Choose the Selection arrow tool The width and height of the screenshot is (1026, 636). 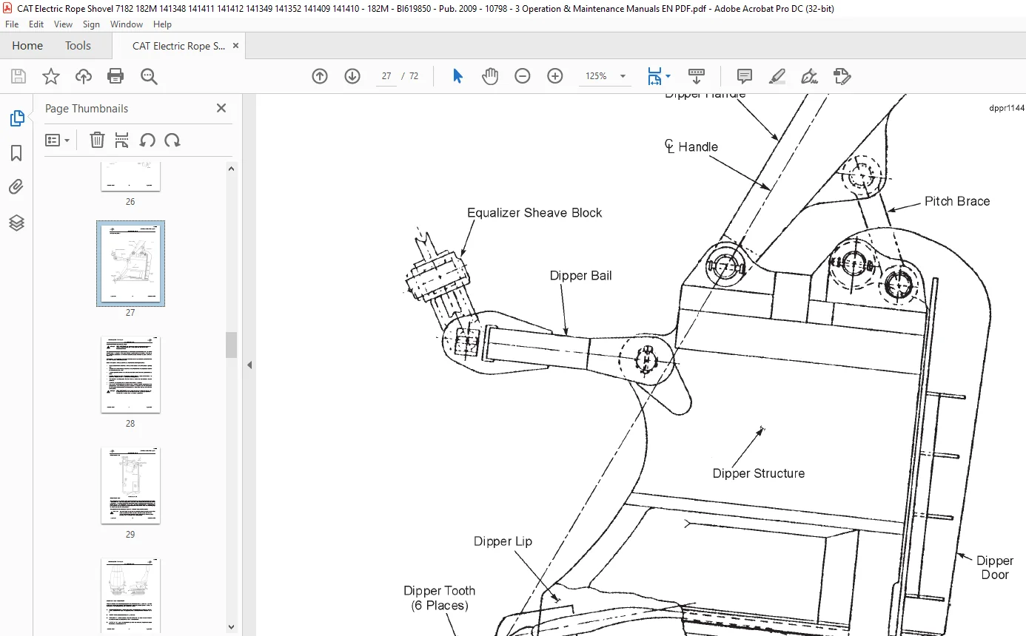click(x=457, y=76)
